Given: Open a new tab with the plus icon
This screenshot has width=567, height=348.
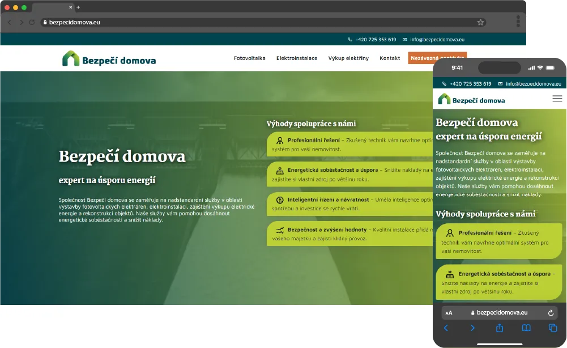Looking at the screenshot, I should (78, 7).
